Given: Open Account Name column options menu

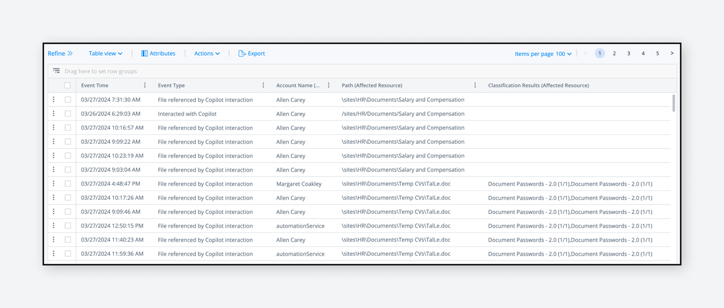Looking at the screenshot, I should click(x=329, y=85).
